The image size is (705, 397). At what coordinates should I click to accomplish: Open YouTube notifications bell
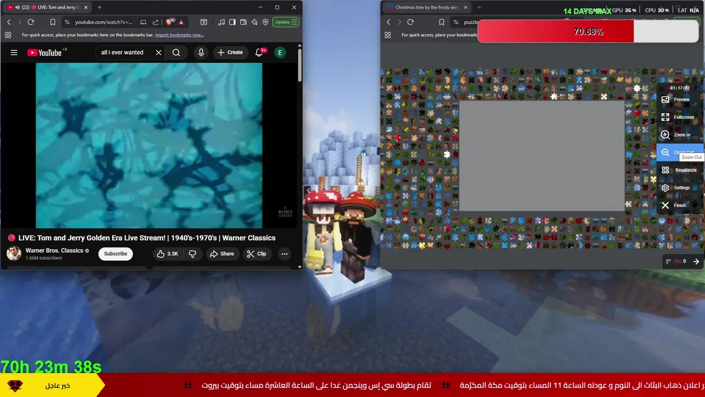(x=259, y=52)
